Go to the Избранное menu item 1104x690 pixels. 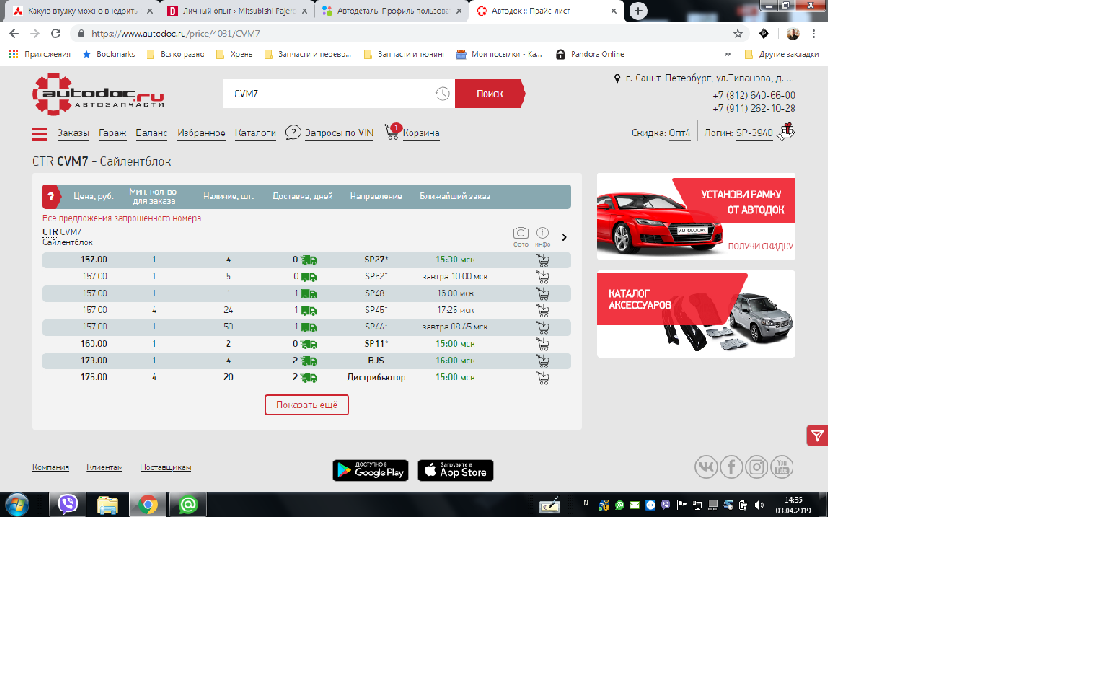click(201, 134)
